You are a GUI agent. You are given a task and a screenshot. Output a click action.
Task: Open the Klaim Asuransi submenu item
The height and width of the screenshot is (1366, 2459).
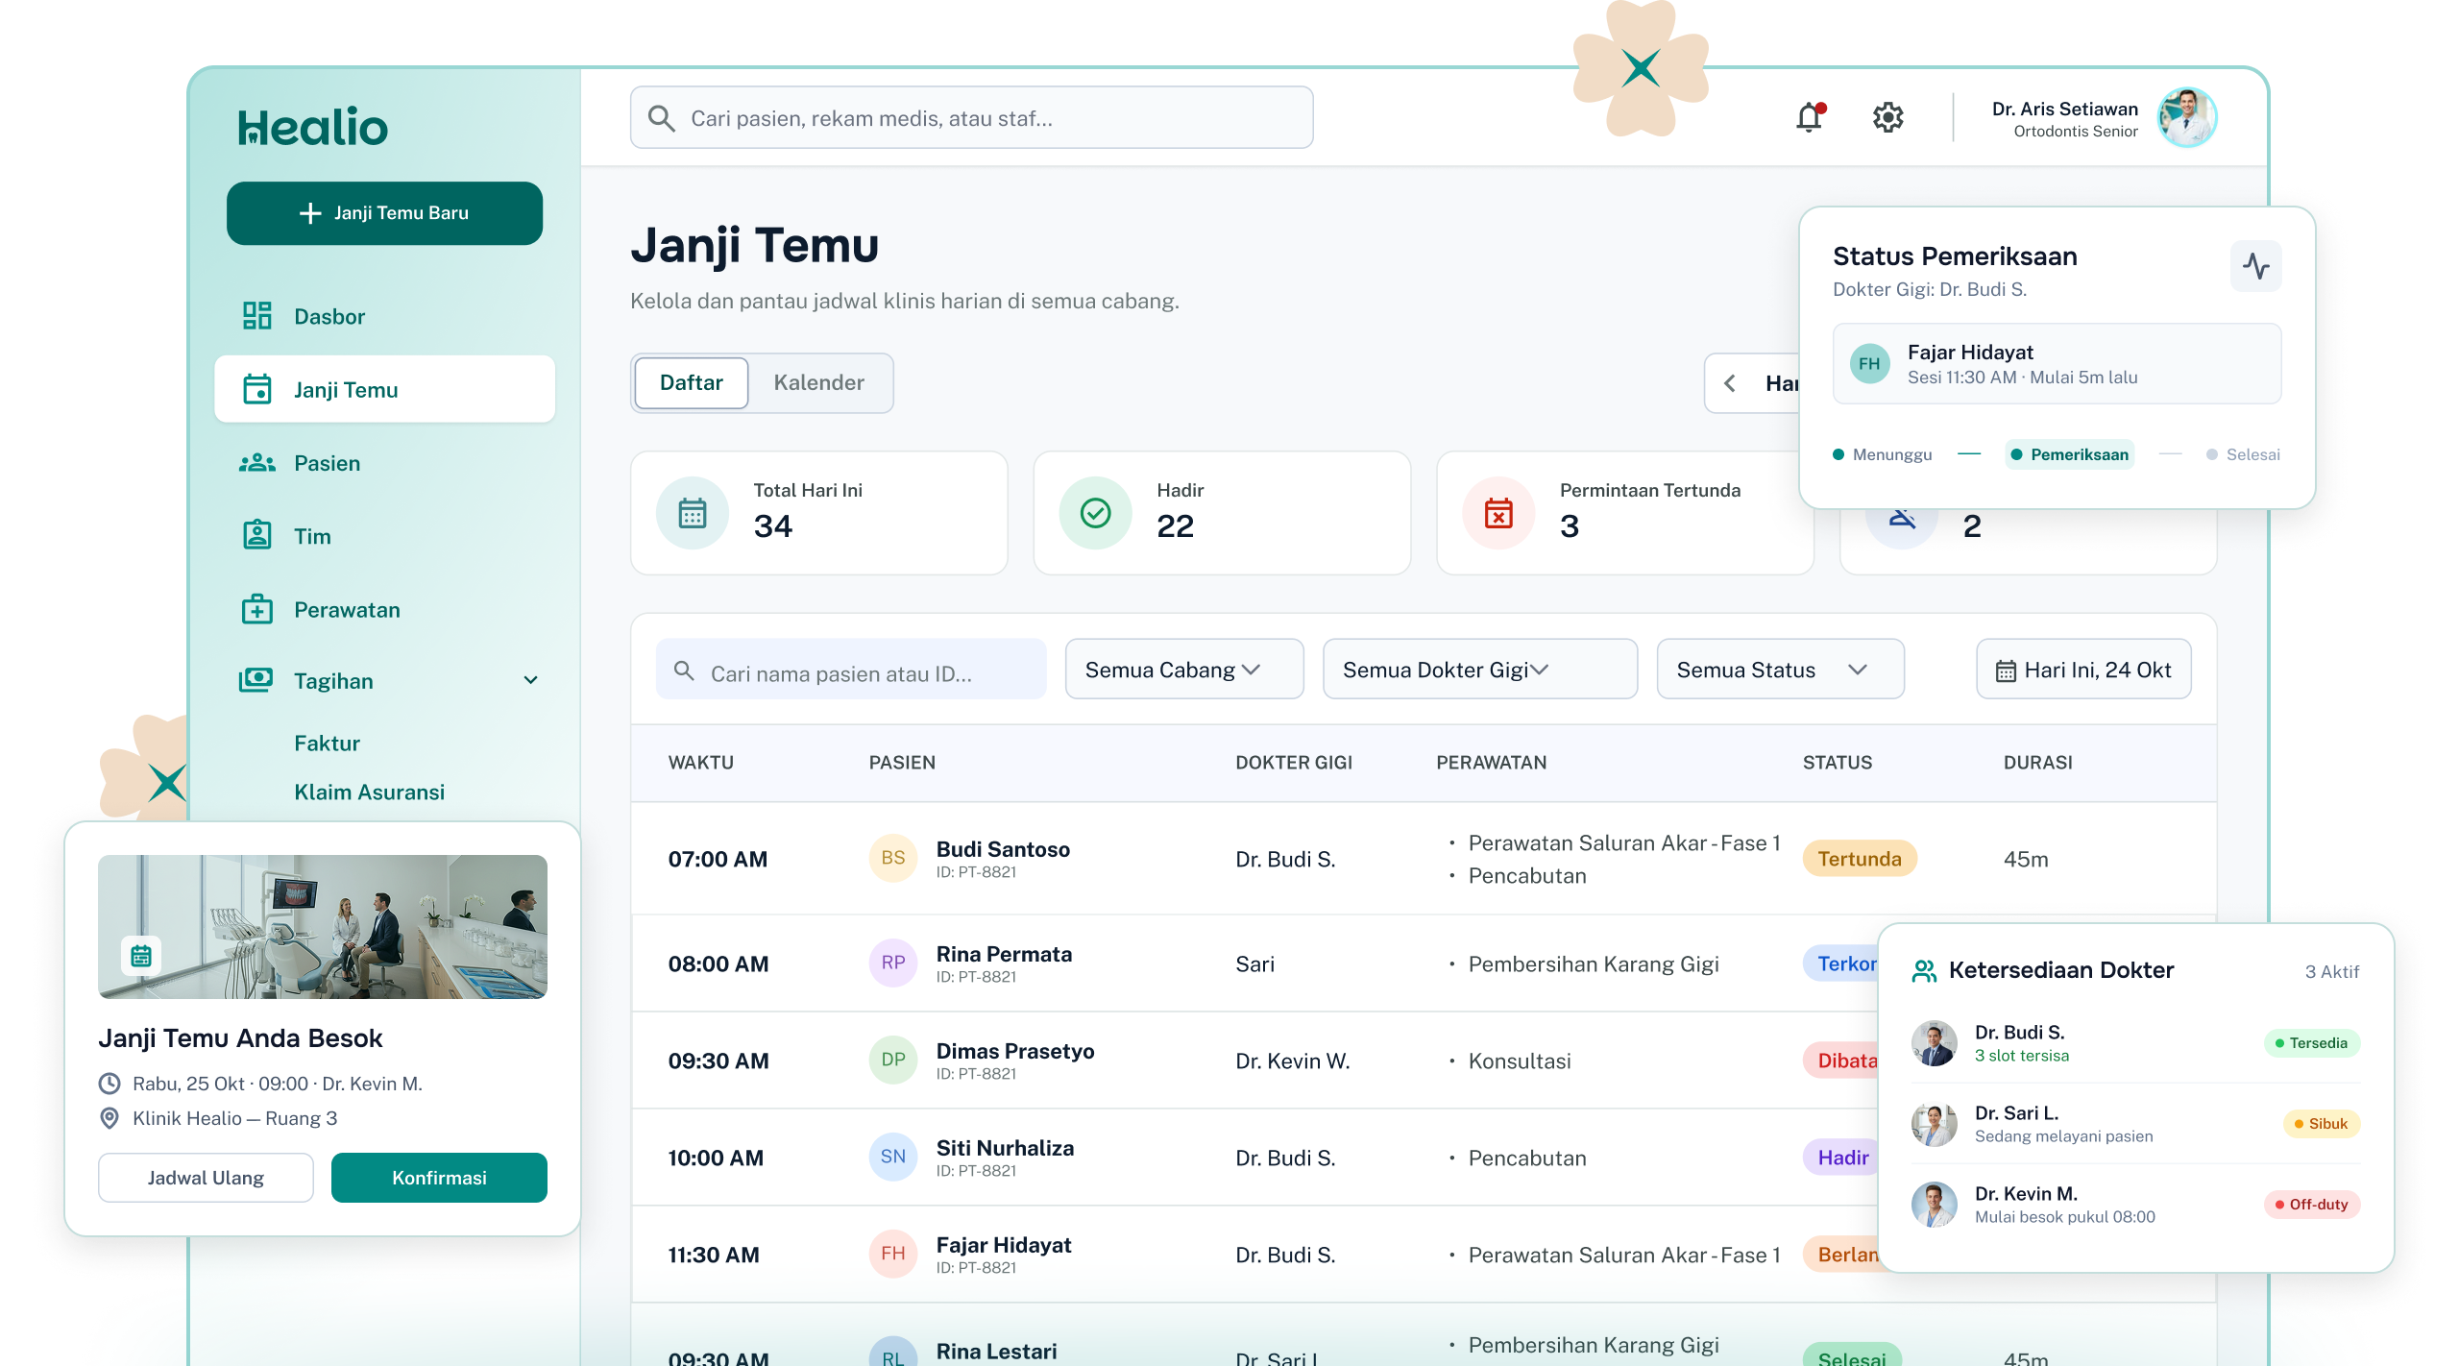369,792
